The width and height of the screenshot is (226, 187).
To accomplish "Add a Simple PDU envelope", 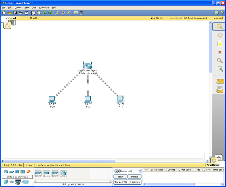I will click(x=220, y=81).
